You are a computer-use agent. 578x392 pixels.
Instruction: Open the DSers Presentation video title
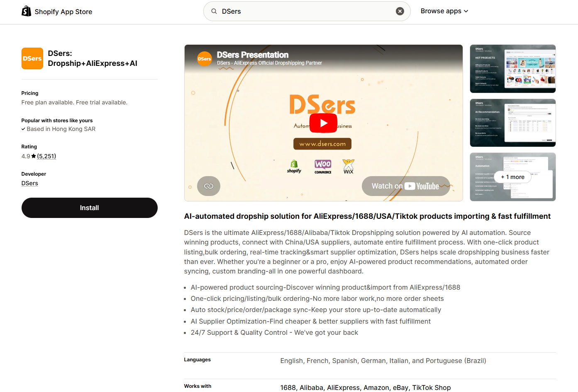(x=253, y=55)
